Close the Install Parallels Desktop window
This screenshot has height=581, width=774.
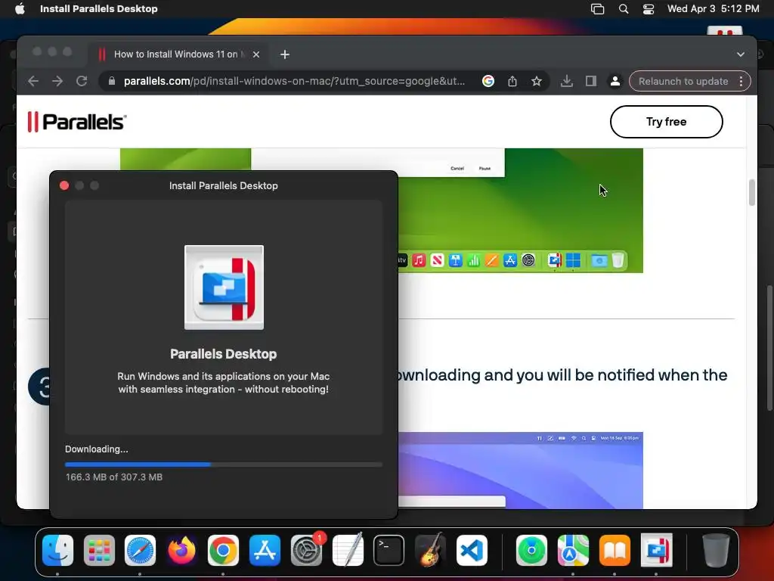tap(64, 185)
